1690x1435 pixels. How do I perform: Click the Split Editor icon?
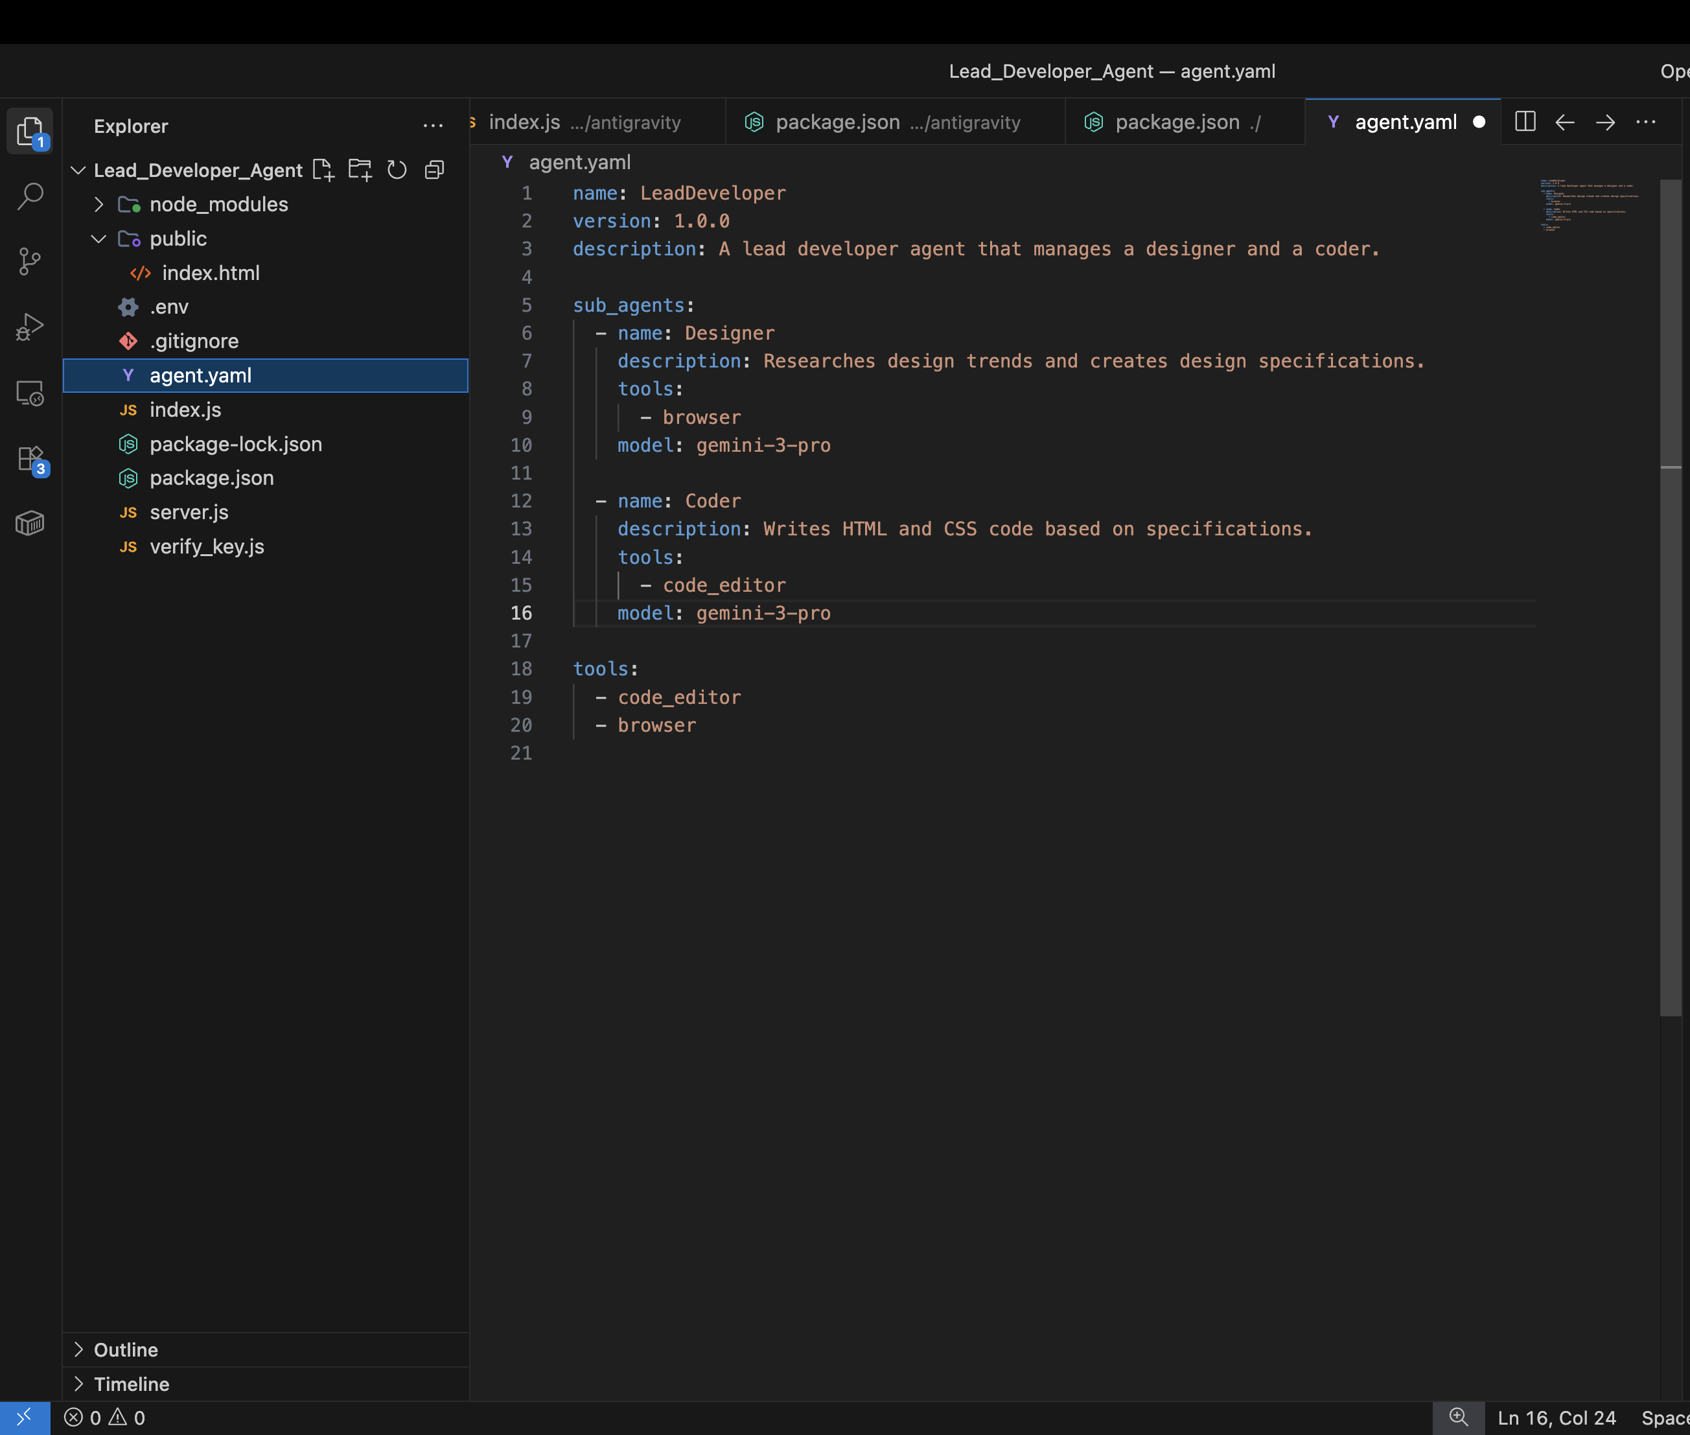1525,122
